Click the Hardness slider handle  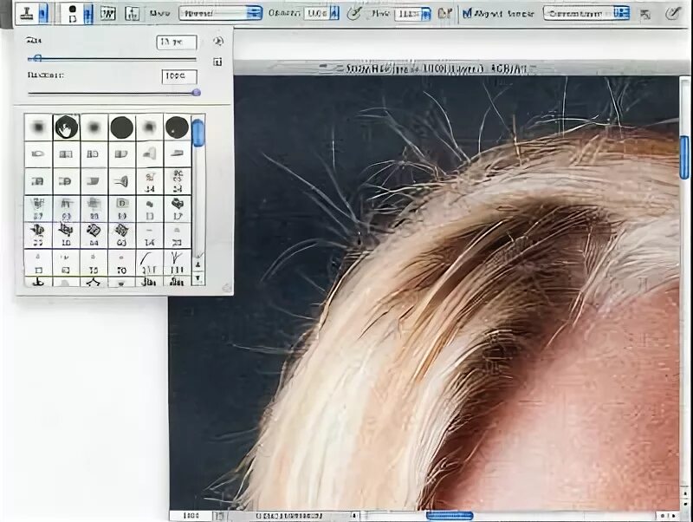[197, 93]
